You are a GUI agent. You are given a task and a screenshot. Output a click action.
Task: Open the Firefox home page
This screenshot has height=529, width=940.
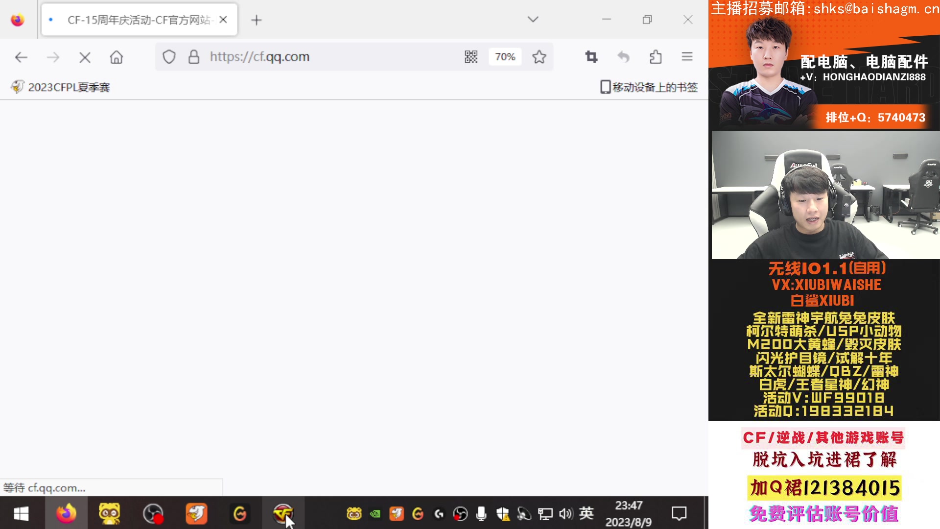point(117,57)
